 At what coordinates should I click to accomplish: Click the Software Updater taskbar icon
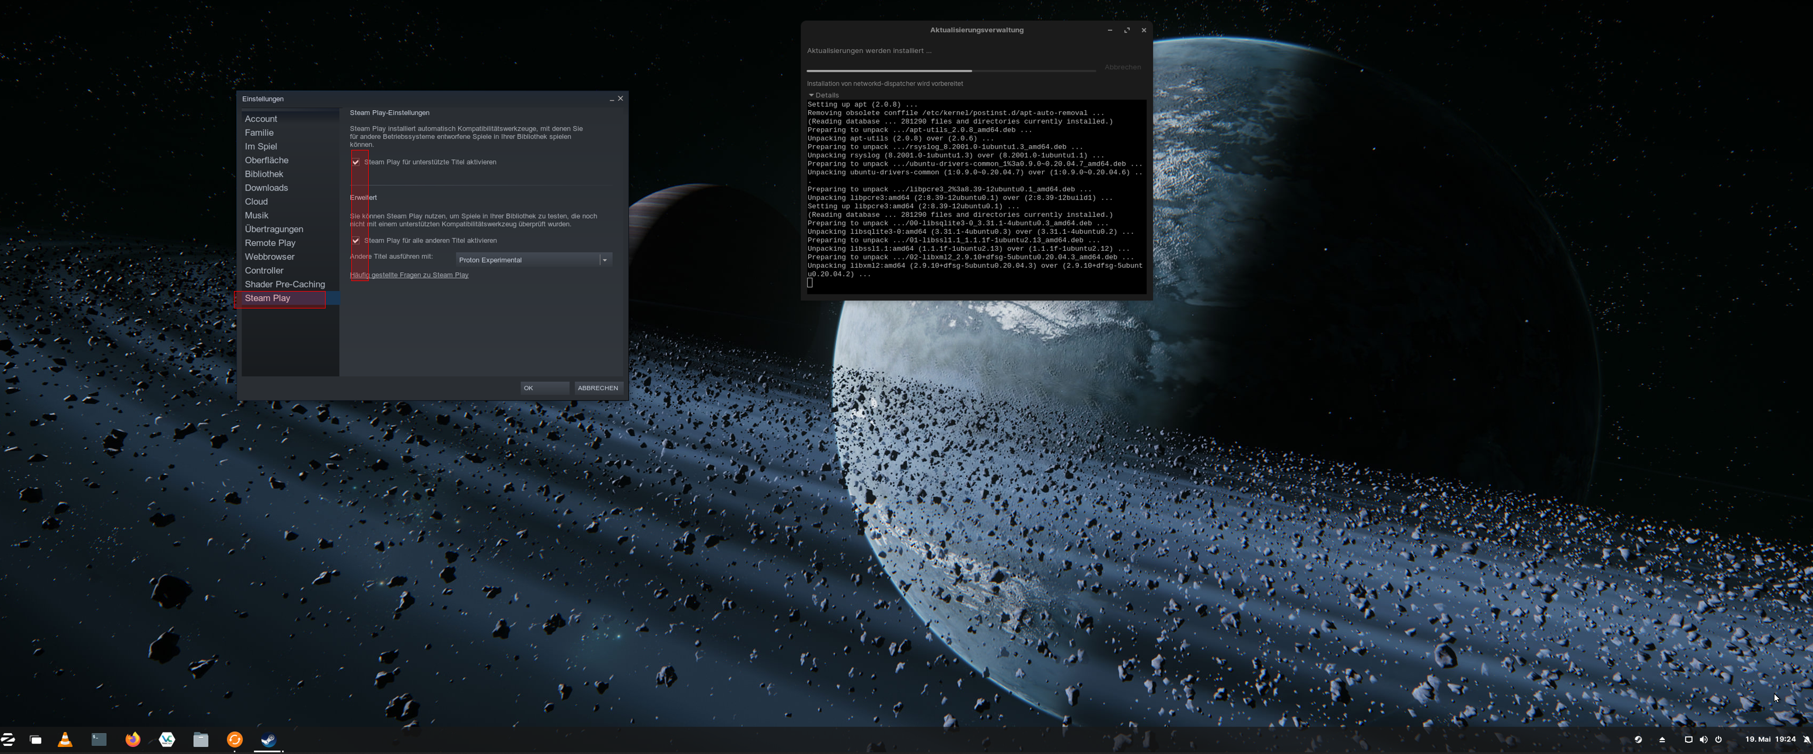click(235, 739)
